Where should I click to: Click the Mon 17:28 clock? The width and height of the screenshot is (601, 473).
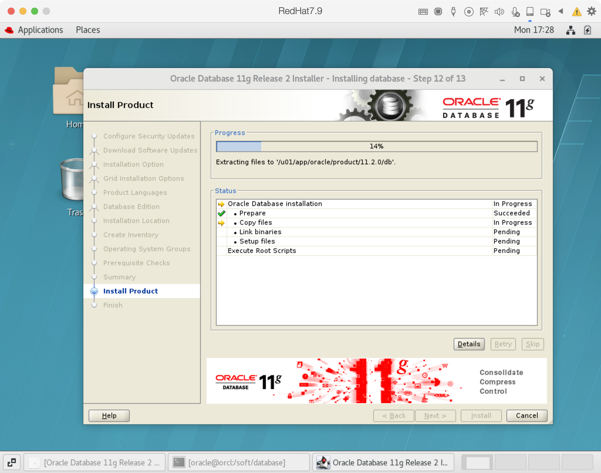pyautogui.click(x=534, y=30)
